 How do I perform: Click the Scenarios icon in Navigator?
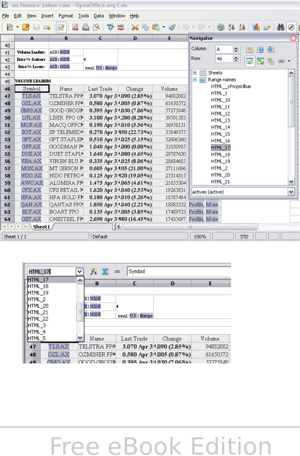point(271,61)
